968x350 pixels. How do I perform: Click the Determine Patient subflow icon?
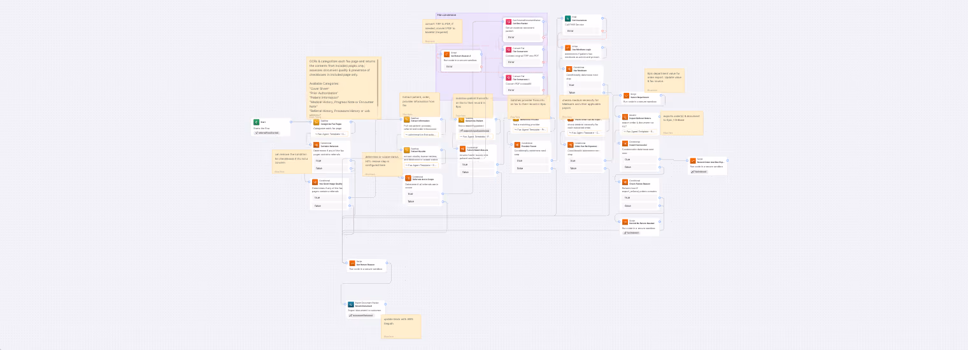pos(462,120)
